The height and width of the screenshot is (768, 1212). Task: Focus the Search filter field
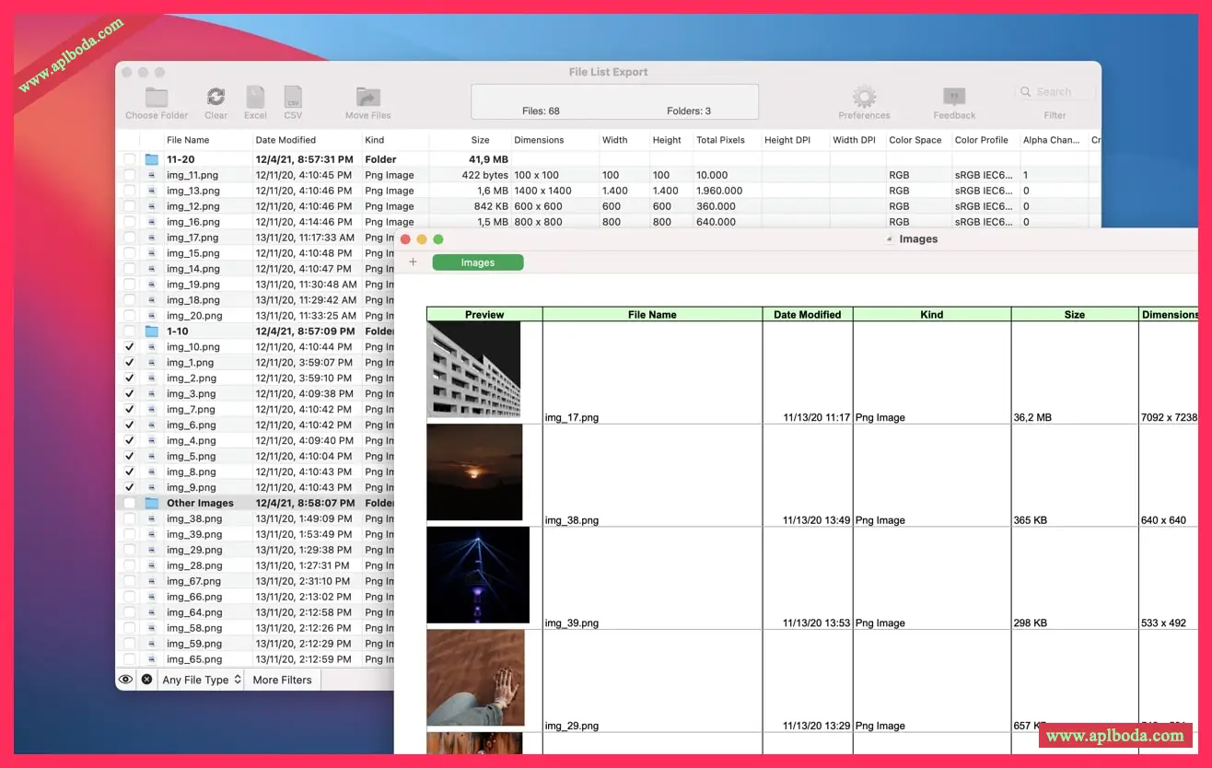pyautogui.click(x=1055, y=92)
